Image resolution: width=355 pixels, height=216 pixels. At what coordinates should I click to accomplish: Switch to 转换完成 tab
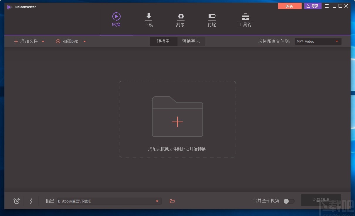191,41
